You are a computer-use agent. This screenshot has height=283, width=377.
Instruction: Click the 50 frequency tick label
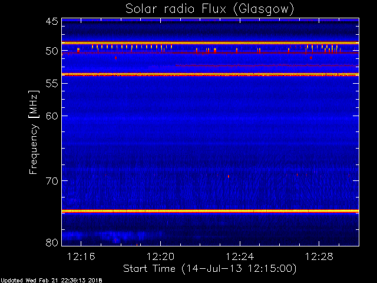pos(52,51)
